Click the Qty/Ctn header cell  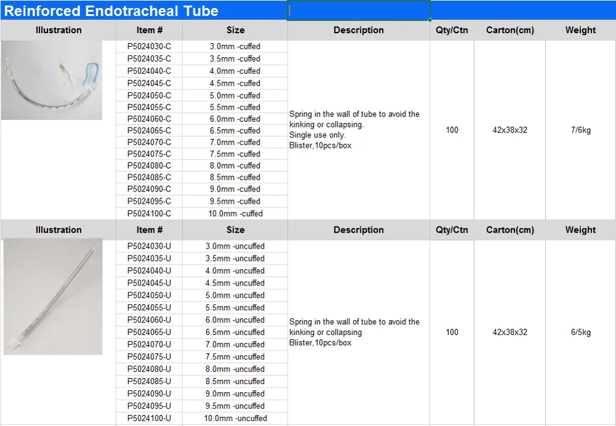point(452,30)
